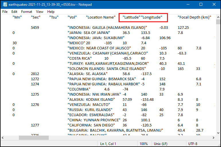221x147 pixels.
Task: Click the "Focal Depth (km)" header text
Action: [x=194, y=17]
